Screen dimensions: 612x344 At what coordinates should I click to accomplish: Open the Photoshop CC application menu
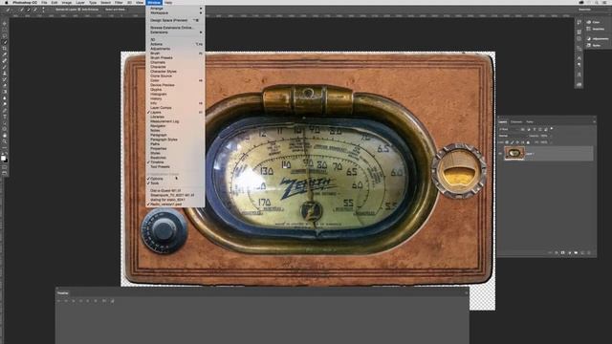[25, 2]
